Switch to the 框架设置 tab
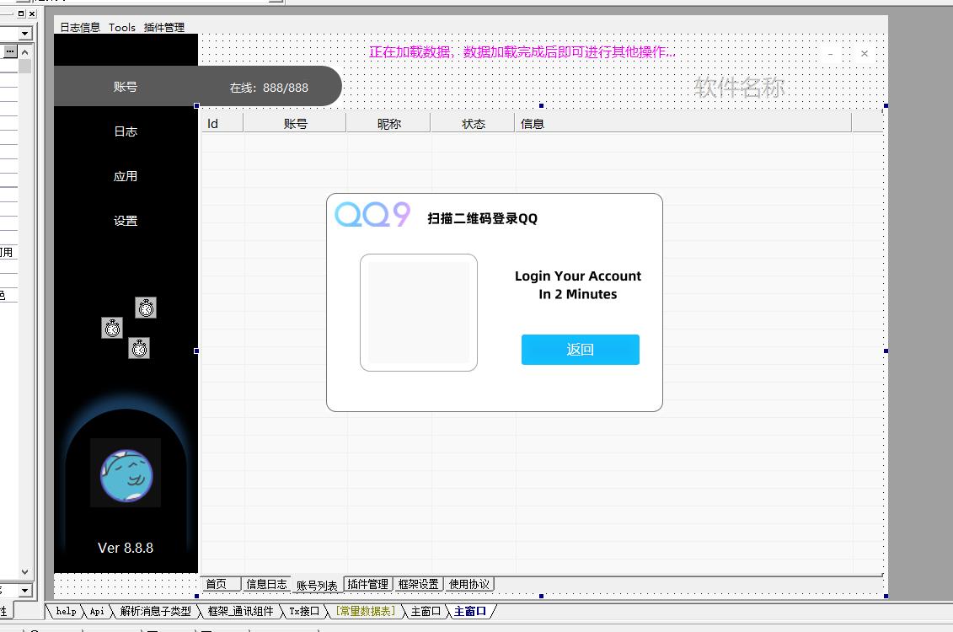The width and height of the screenshot is (953, 632). coord(418,584)
